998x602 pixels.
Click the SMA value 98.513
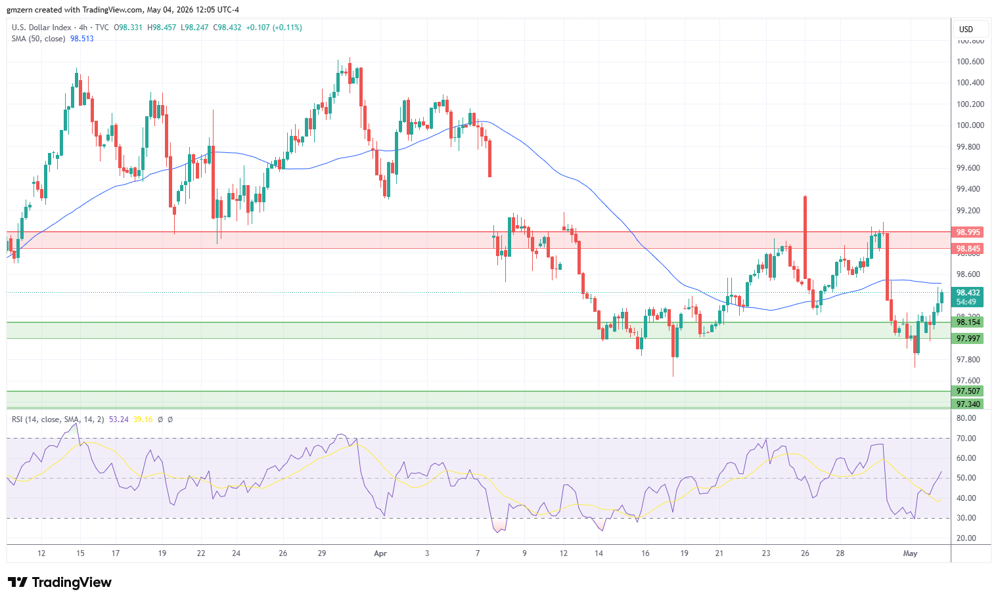coord(82,39)
